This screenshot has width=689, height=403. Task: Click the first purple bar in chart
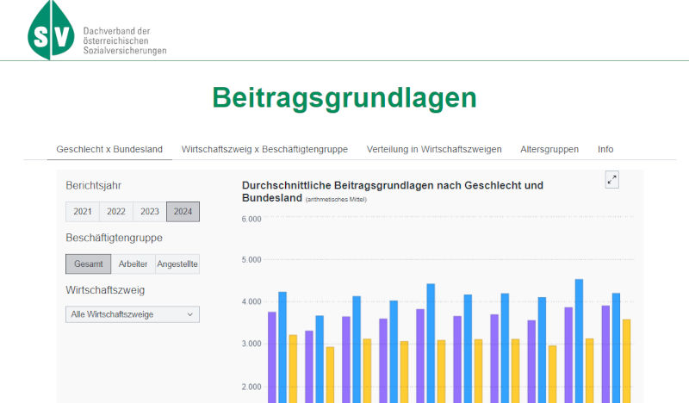coord(272,356)
